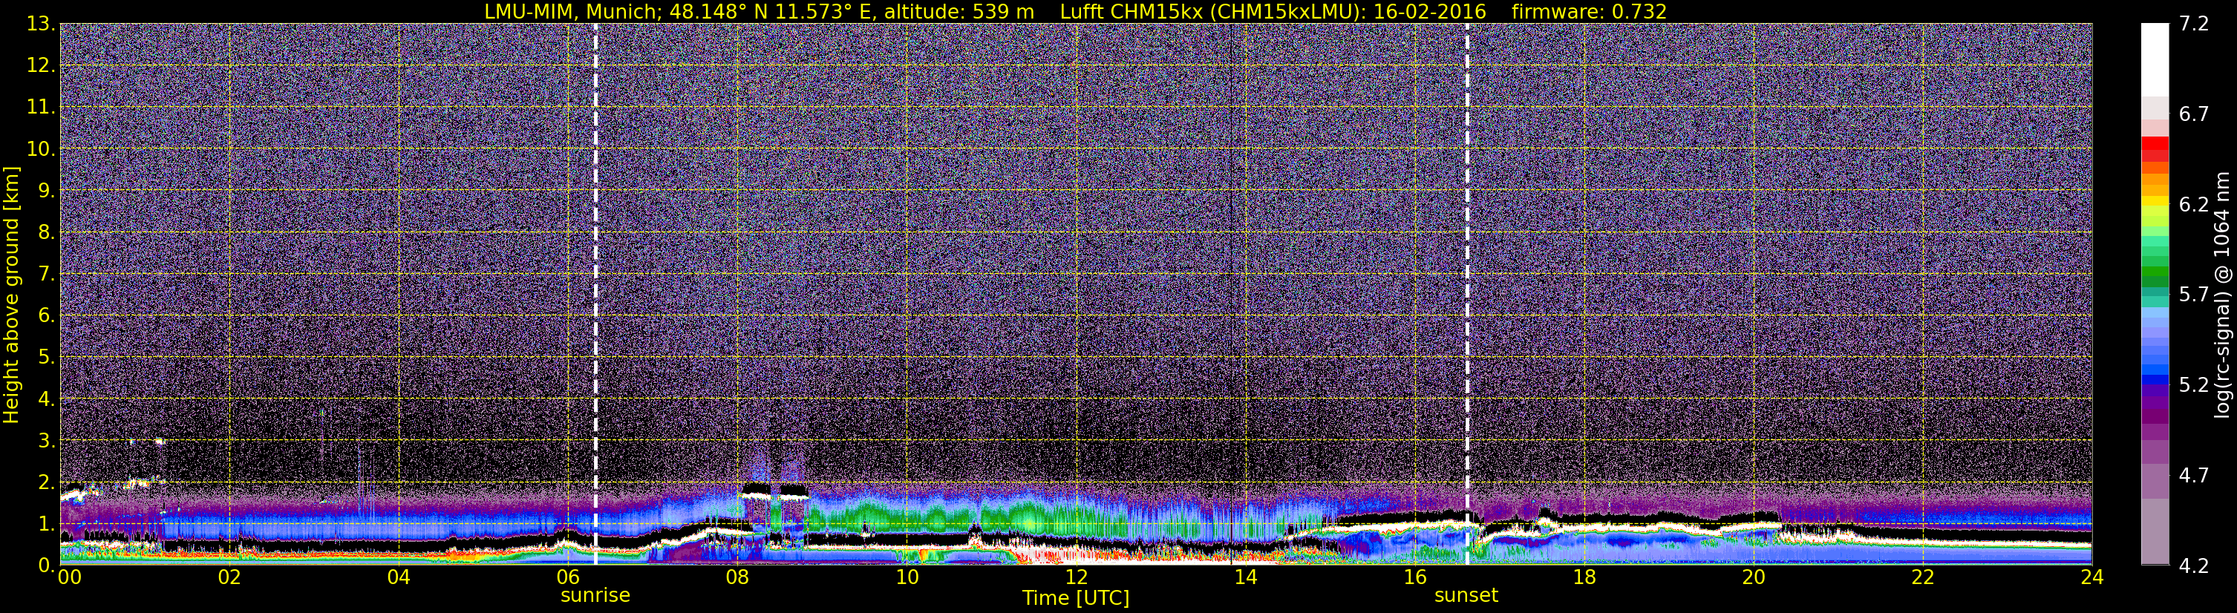Click the '10' time tick label
This screenshot has height=613, width=2237.
[x=907, y=577]
